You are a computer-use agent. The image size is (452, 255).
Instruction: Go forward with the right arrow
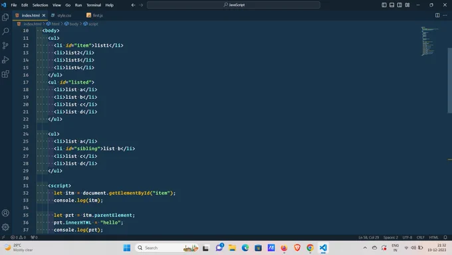tap(141, 5)
